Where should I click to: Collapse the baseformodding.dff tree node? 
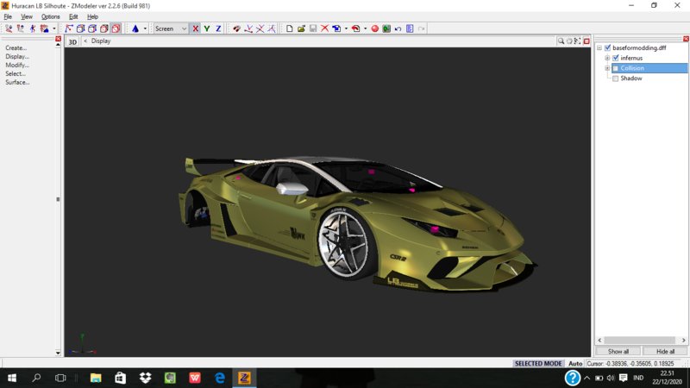(x=599, y=47)
